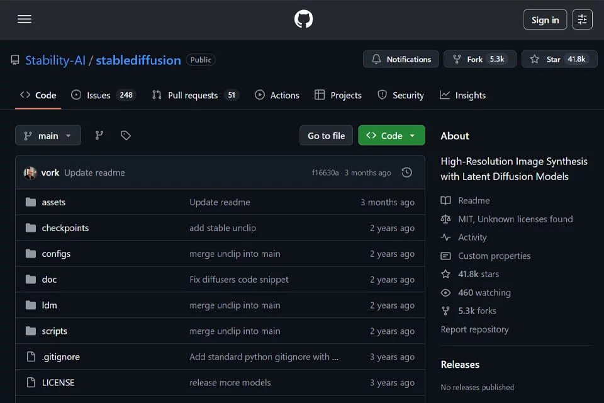Expand the main branch dropdown

pos(48,135)
